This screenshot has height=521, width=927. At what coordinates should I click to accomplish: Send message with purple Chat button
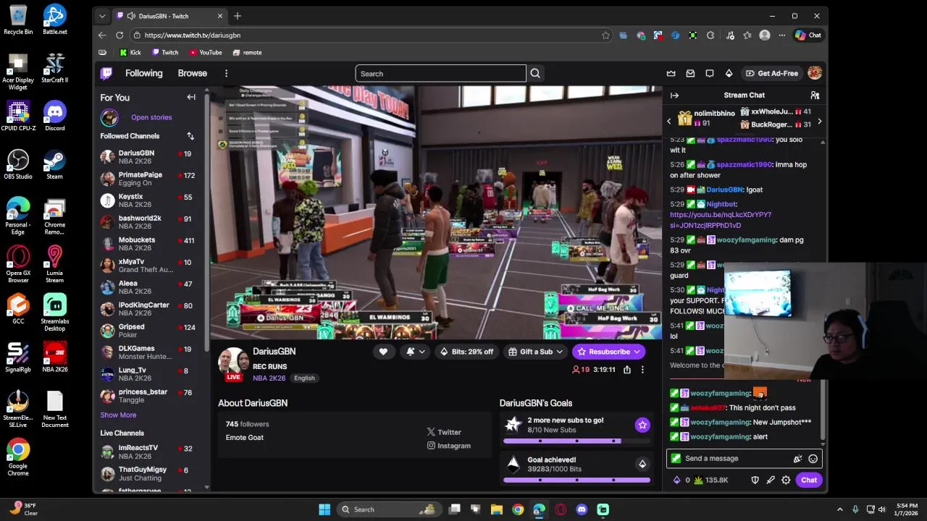(x=809, y=480)
